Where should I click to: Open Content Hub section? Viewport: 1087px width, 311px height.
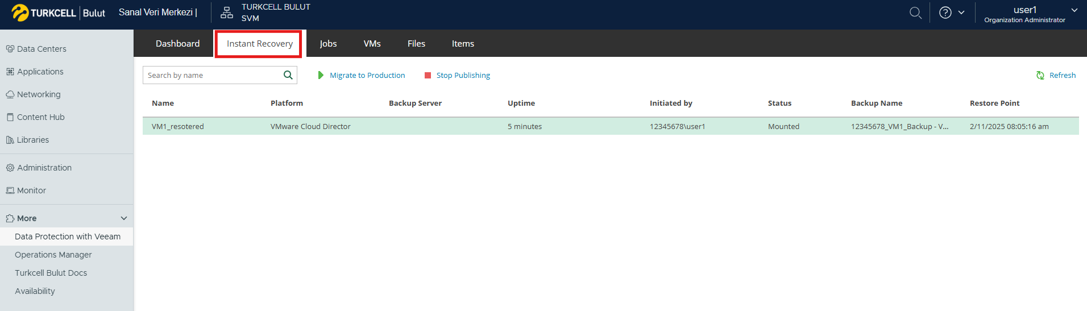click(x=41, y=117)
